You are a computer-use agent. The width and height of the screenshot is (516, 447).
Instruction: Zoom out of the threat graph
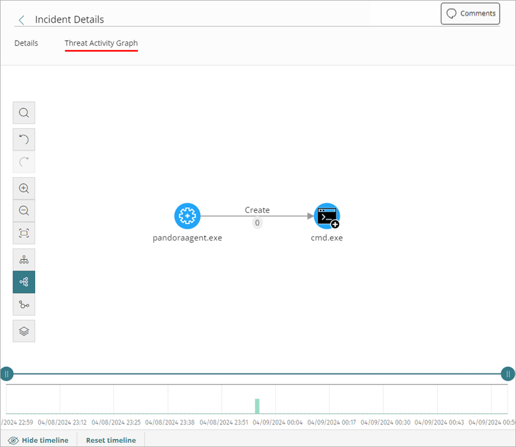[x=24, y=210]
